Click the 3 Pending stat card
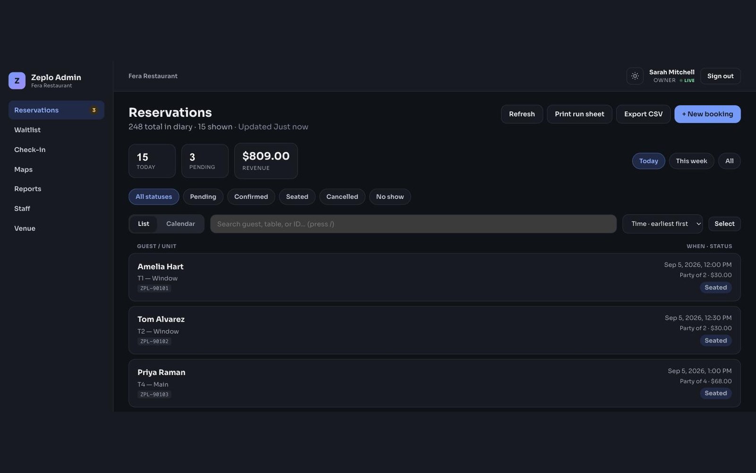The image size is (756, 473). pyautogui.click(x=205, y=161)
